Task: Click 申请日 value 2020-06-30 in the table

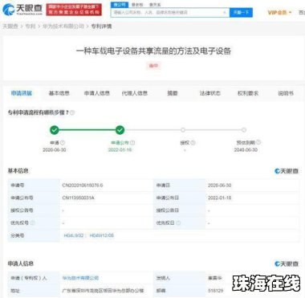Action: point(220,186)
